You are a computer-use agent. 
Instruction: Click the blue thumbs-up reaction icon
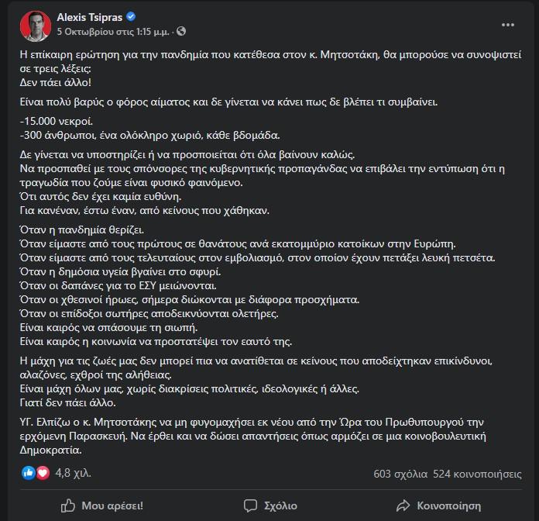tap(29, 473)
